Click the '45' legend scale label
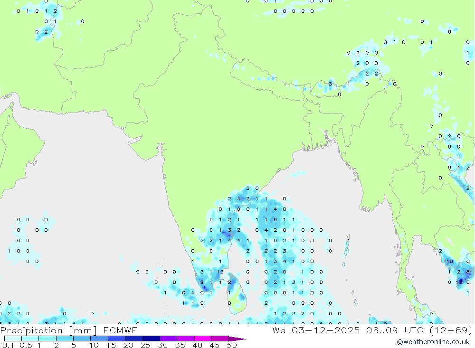 tap(215, 345)
